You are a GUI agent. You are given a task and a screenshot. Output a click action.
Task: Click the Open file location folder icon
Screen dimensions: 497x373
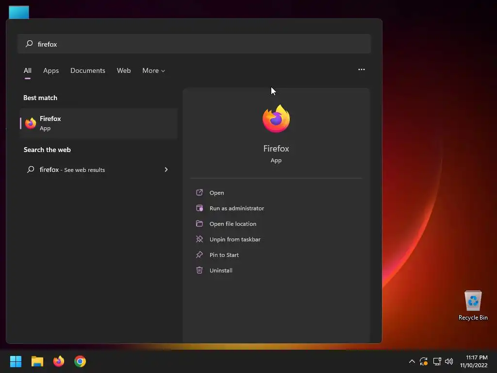pos(199,223)
